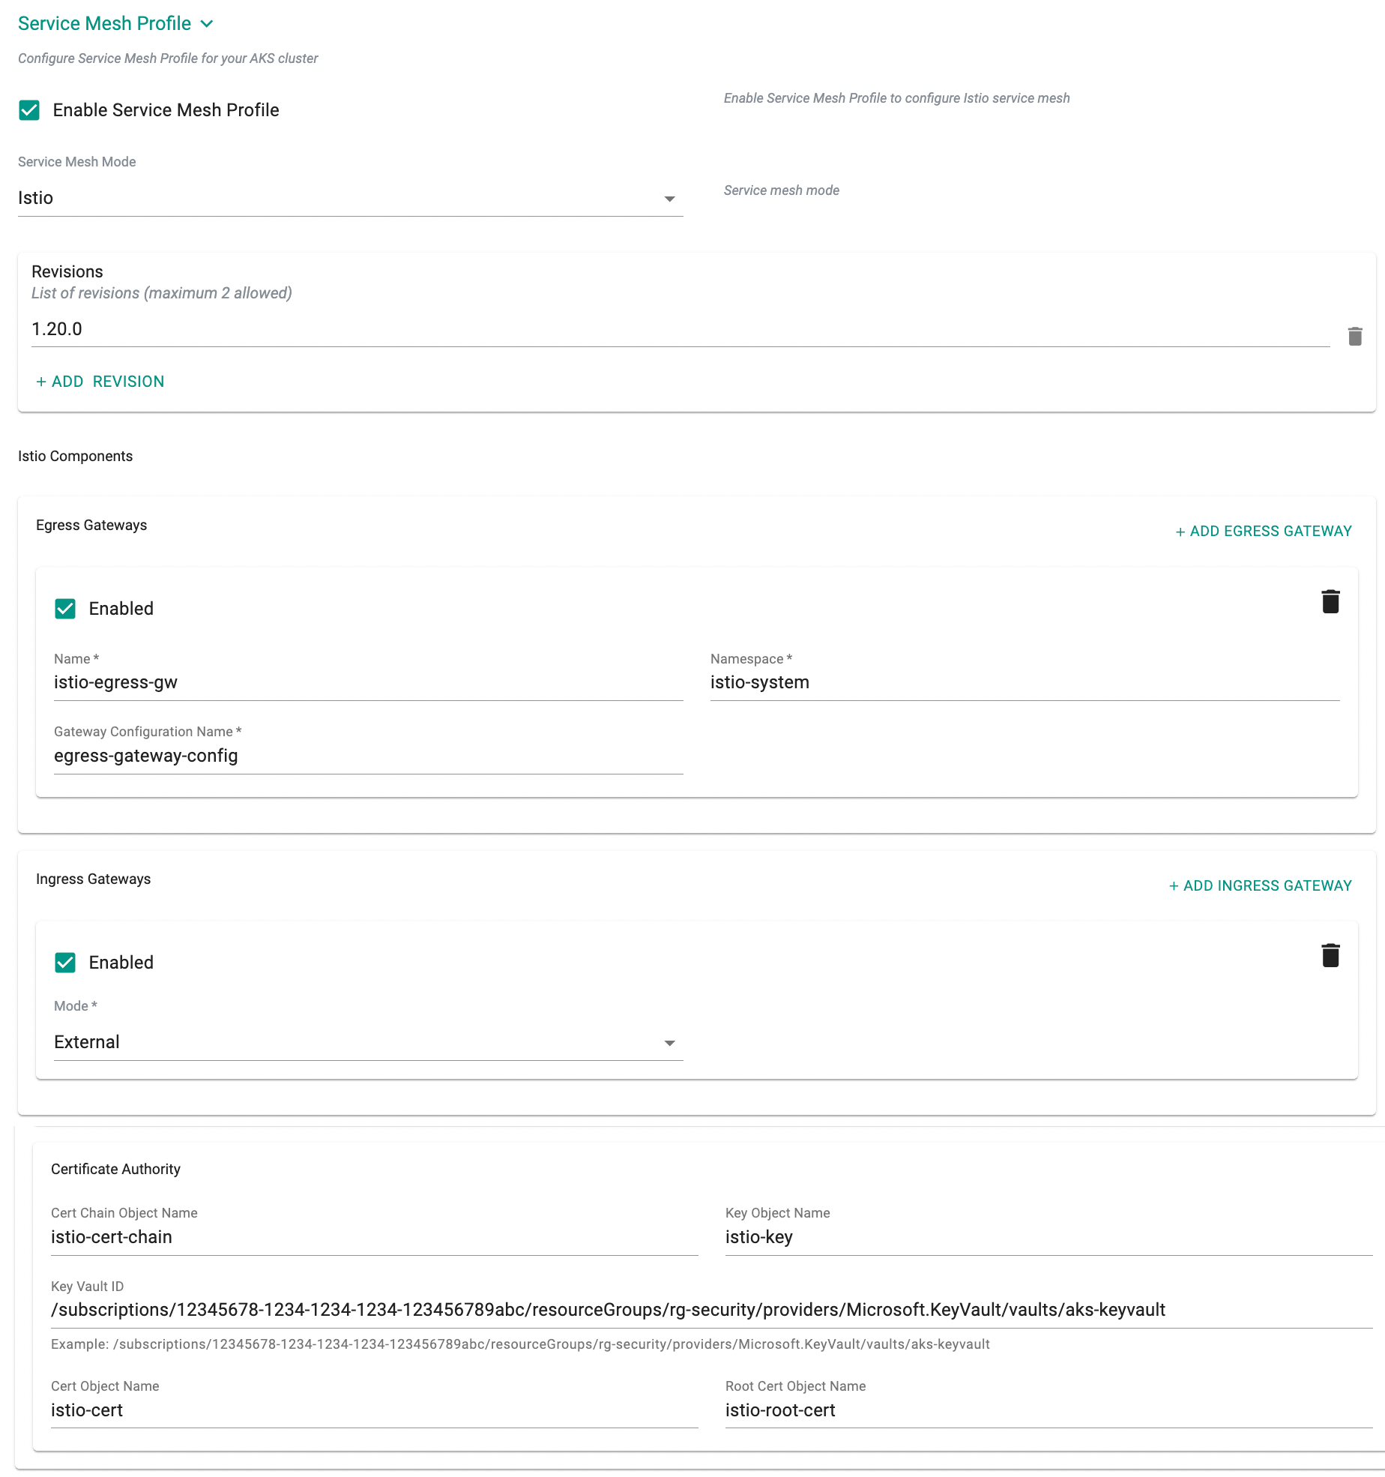Click the Key Object Name field
The width and height of the screenshot is (1385, 1477).
[1048, 1238]
